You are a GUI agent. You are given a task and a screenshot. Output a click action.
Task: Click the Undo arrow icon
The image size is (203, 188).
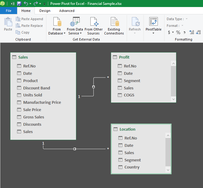[x=26, y=4]
